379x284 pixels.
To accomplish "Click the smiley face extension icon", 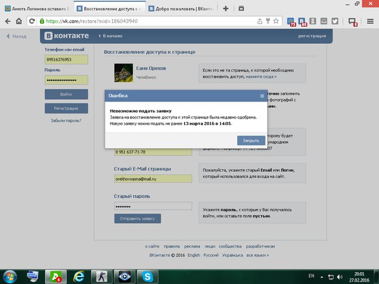I will (x=324, y=21).
